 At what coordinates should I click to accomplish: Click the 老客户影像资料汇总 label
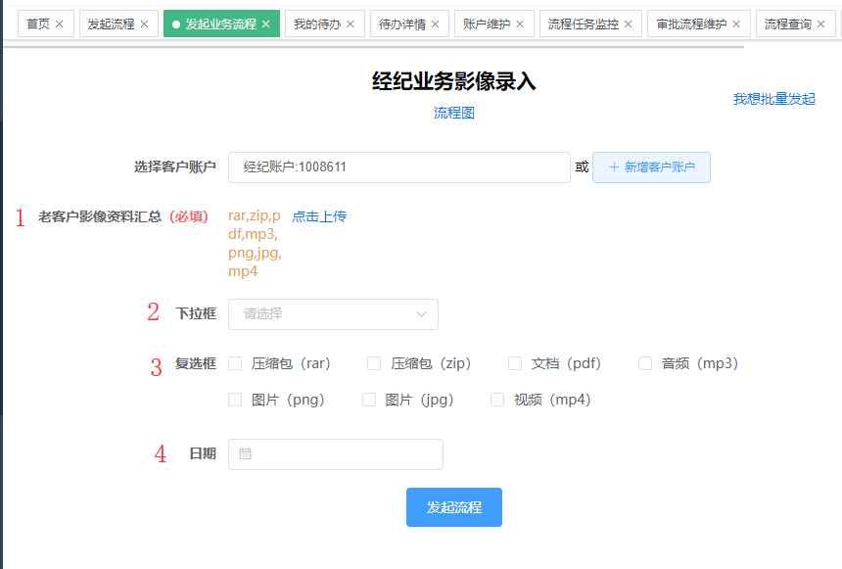pos(99,216)
